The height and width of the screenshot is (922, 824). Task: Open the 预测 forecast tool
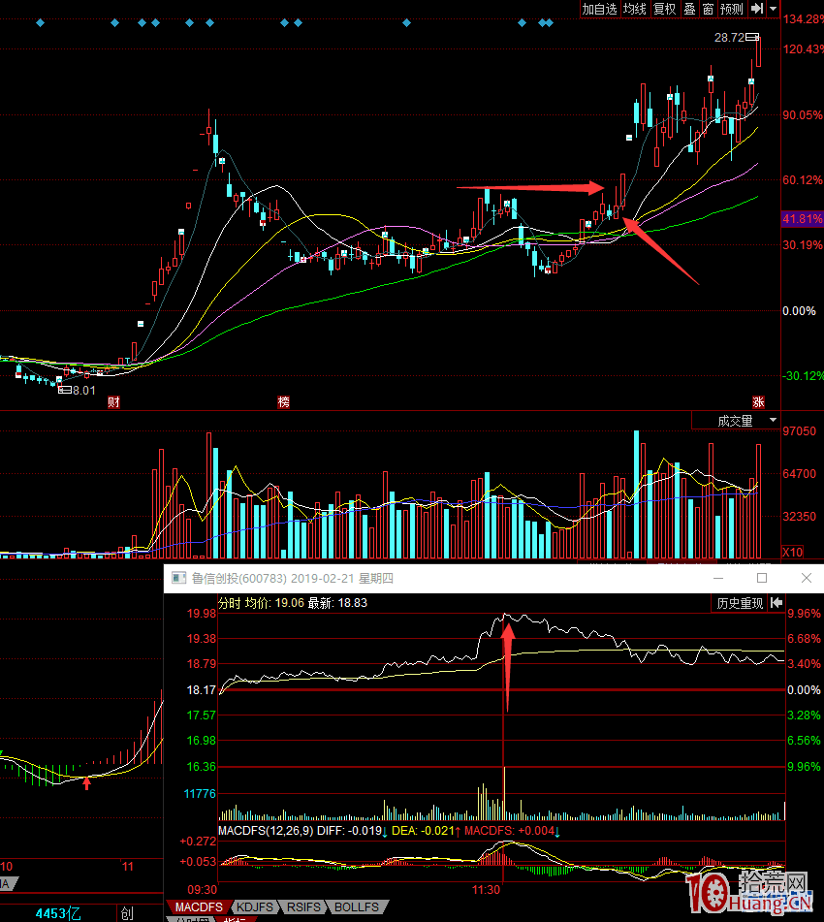pos(732,9)
